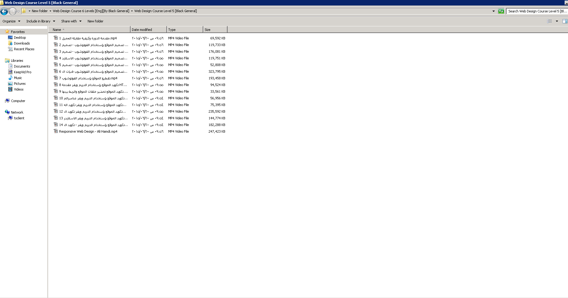Click the Back navigation arrow button
This screenshot has width=568, height=298.
point(4,12)
